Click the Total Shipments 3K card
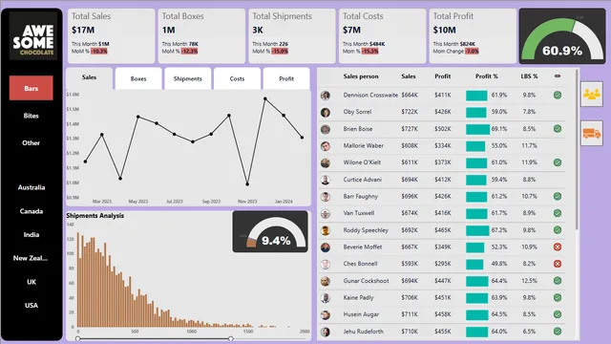 click(x=292, y=36)
